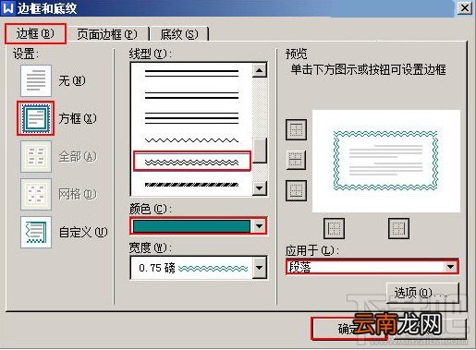Select the 全部 (All) border setting icon
Screen dimensions: 476x350
36,156
